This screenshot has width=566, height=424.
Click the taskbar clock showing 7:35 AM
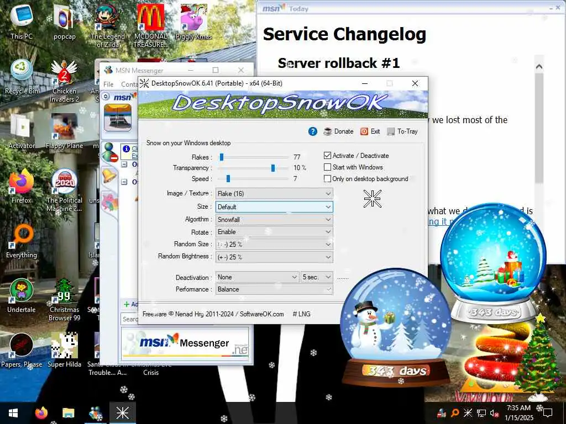[518, 413]
